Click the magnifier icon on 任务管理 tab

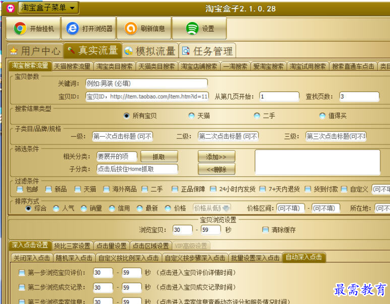pyautogui.click(x=186, y=51)
